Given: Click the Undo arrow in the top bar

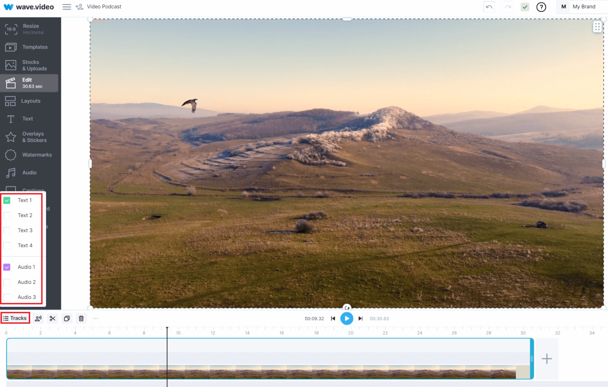Looking at the screenshot, I should [x=489, y=7].
